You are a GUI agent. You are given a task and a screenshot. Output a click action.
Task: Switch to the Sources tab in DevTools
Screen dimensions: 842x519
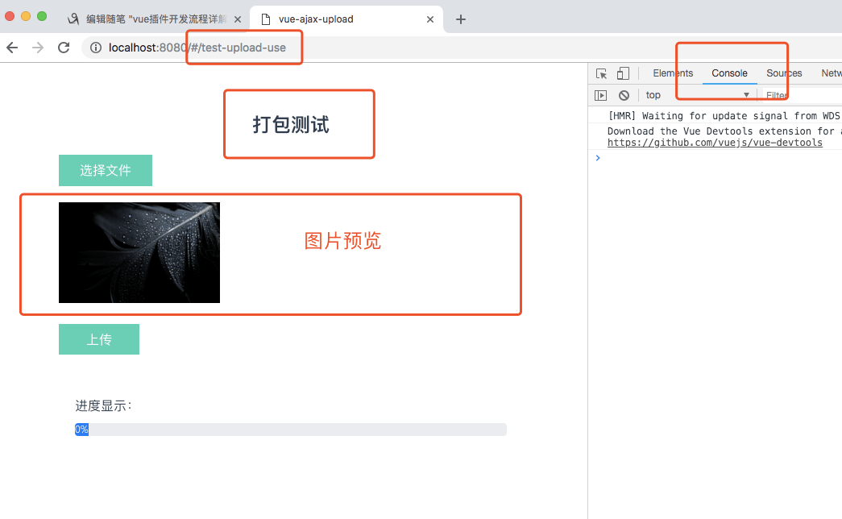click(782, 73)
